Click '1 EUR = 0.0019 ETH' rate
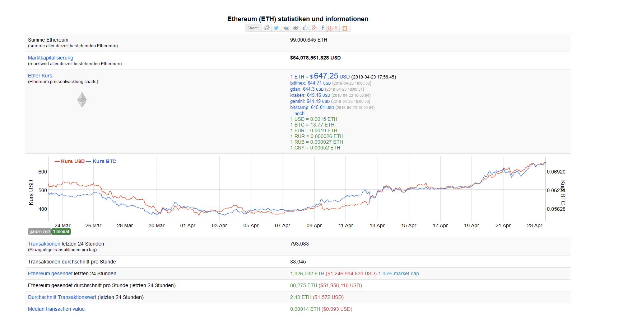The width and height of the screenshot is (618, 314). click(313, 130)
